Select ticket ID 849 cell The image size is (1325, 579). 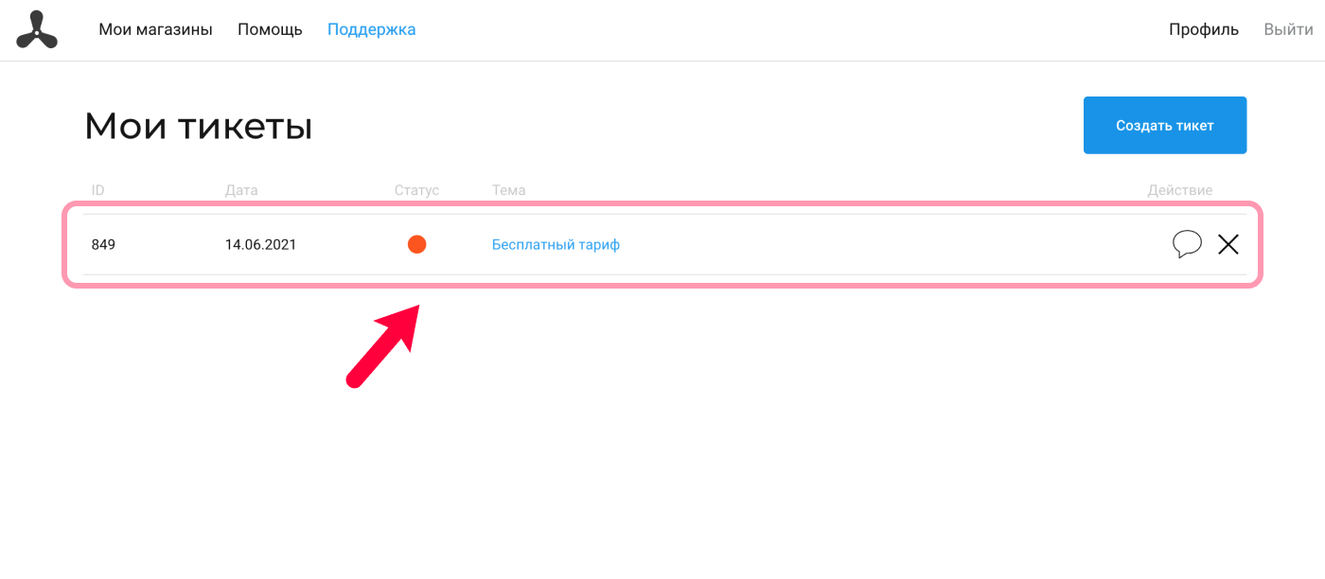[x=103, y=244]
